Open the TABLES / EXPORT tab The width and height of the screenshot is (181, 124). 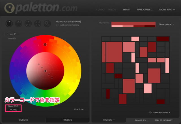(x=165, y=120)
